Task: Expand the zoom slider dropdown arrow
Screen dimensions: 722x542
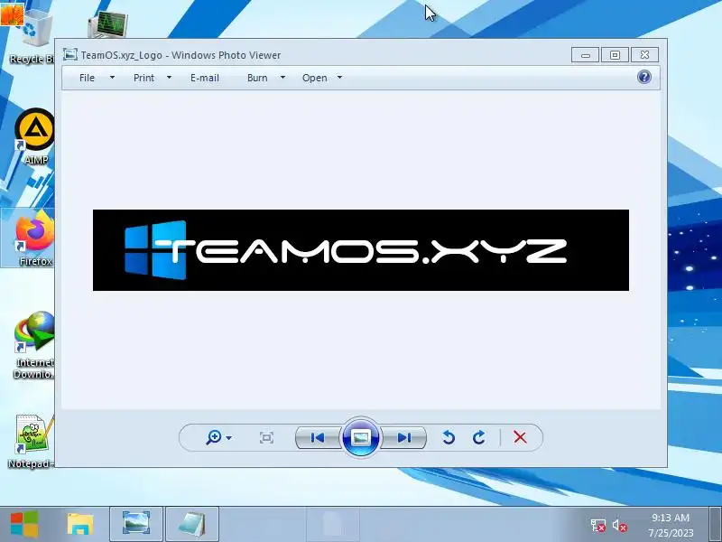Action: pos(229,438)
